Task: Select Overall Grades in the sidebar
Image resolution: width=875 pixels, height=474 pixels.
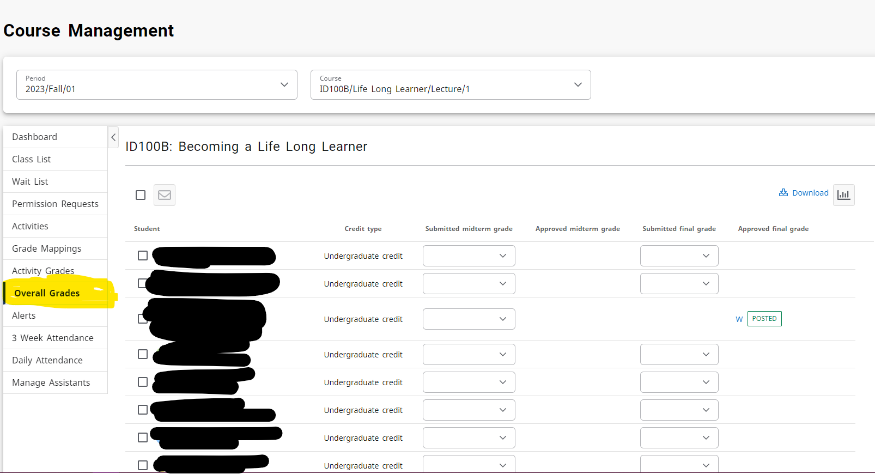Action: click(x=56, y=293)
